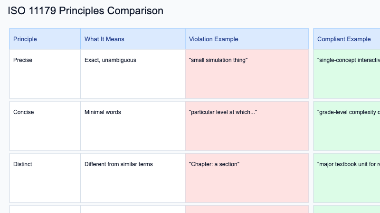Select the "grade-level complexity" compliant cell
Image resolution: width=380 pixels, height=213 pixels.
(347, 126)
